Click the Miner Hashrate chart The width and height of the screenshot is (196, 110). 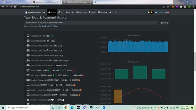pyautogui.click(x=138, y=46)
